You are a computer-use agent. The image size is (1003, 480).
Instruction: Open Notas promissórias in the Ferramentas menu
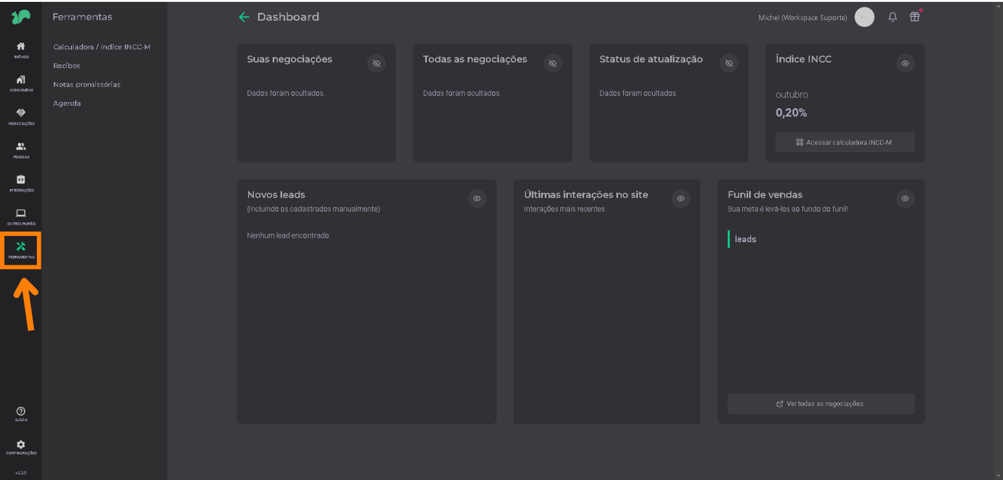pos(87,84)
